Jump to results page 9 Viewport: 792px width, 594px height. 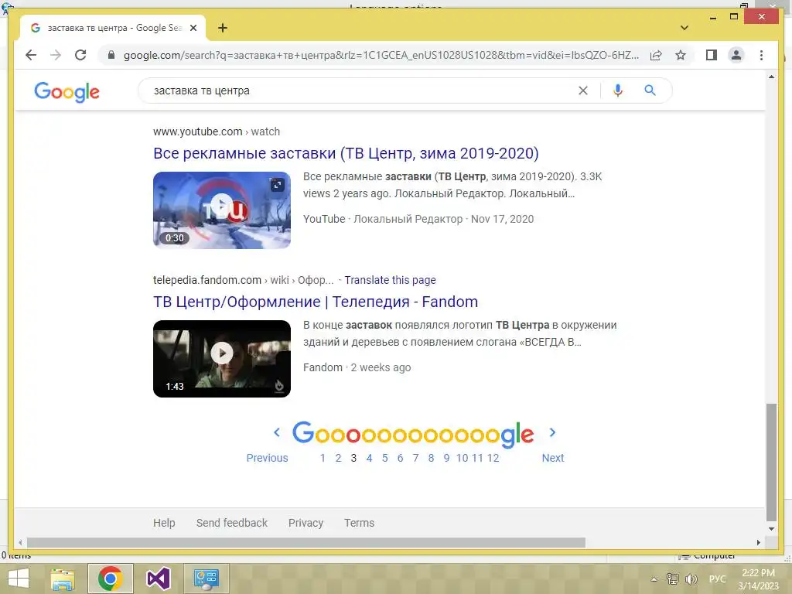[446, 458]
